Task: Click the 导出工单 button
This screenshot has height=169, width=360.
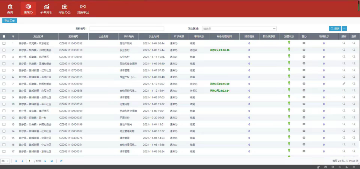Action: (9, 21)
